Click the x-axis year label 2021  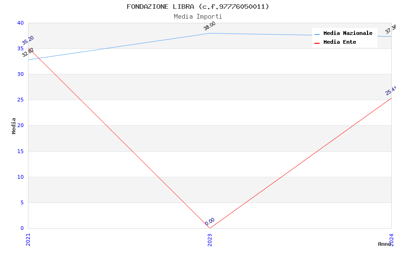click(x=28, y=240)
